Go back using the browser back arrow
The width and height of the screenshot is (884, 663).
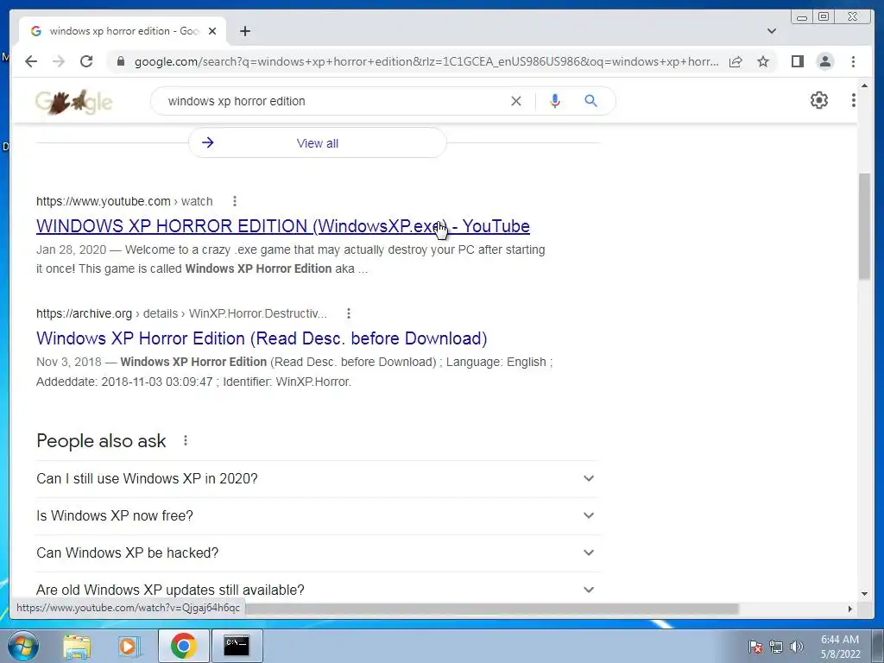[x=31, y=61]
